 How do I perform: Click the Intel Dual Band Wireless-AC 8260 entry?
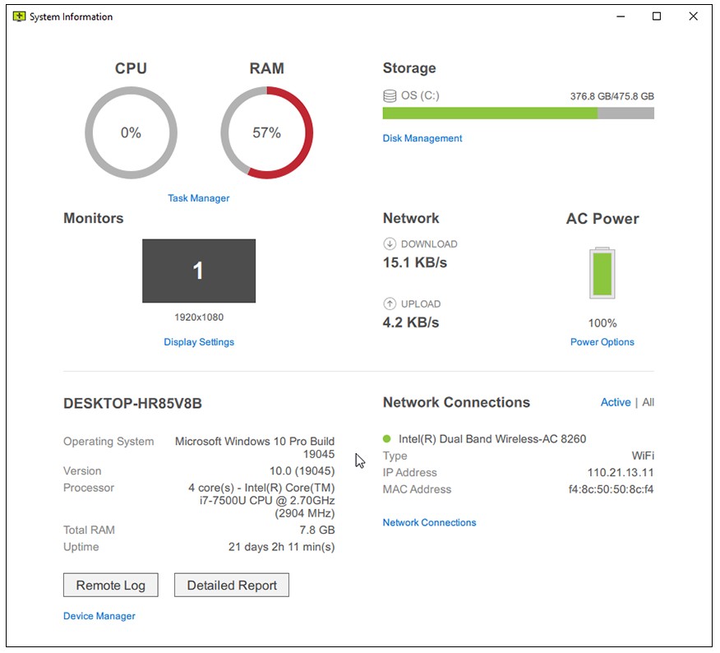click(493, 438)
